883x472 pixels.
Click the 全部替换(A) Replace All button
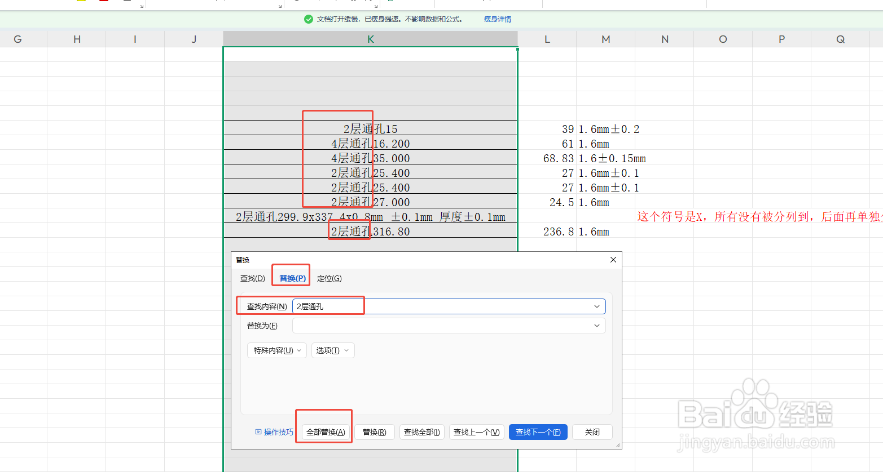pos(326,432)
